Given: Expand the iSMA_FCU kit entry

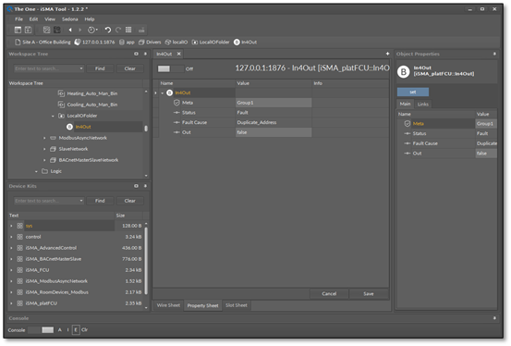Looking at the screenshot, I should point(11,270).
